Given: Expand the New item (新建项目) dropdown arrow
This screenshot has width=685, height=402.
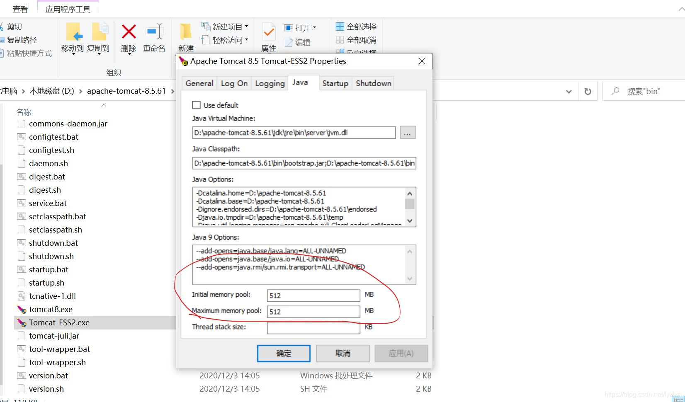Looking at the screenshot, I should (246, 27).
